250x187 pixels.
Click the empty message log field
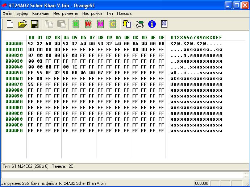pyautogui.click(x=122, y=175)
